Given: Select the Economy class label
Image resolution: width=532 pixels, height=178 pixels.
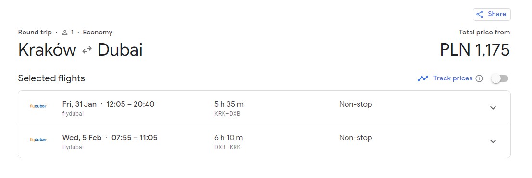Looking at the screenshot, I should click(98, 33).
